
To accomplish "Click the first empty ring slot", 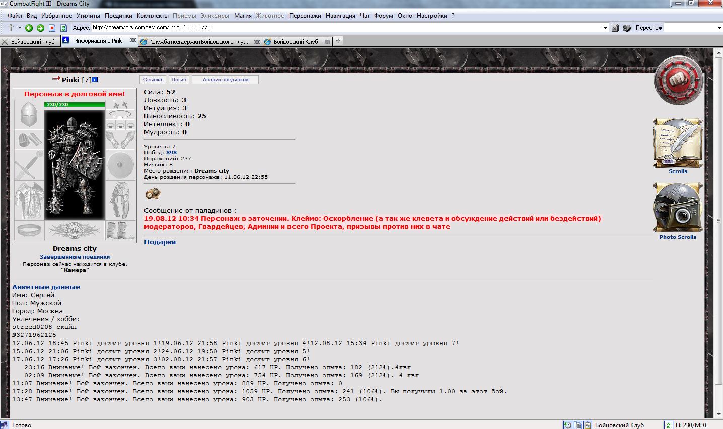I will [x=110, y=125].
